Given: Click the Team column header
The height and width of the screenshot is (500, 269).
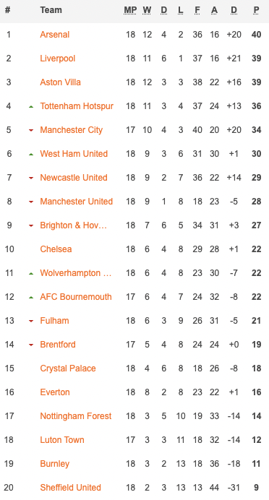Looking at the screenshot, I should pos(51,10).
